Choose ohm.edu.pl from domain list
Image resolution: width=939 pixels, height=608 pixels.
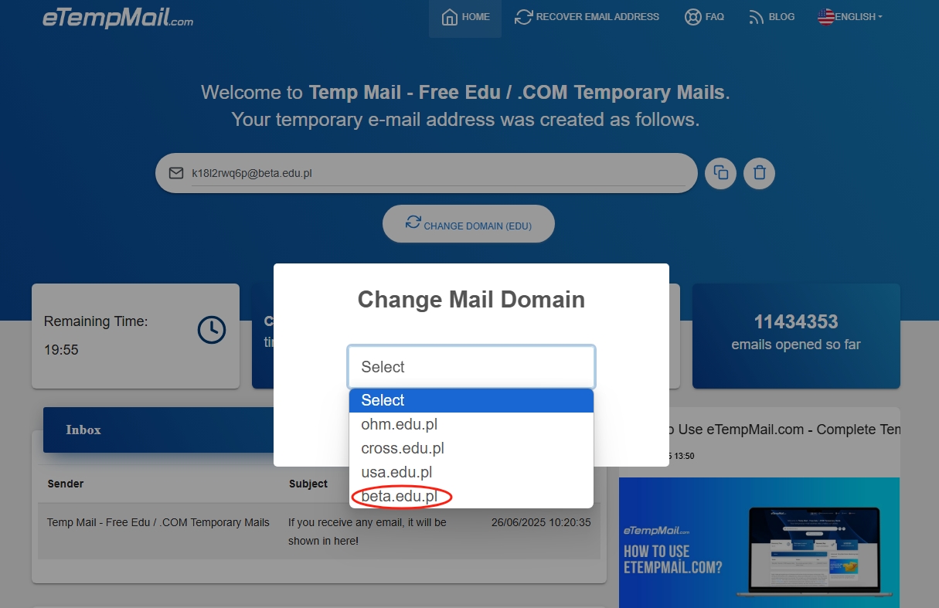tap(400, 424)
